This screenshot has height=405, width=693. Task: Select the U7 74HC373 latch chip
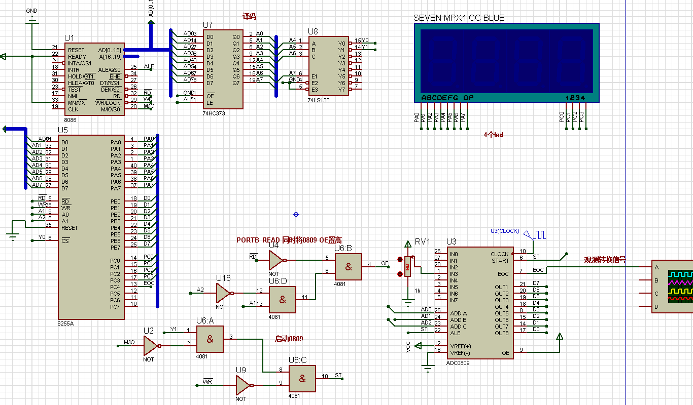click(x=223, y=69)
